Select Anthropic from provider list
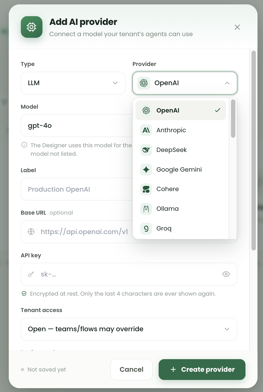The width and height of the screenshot is (263, 392). pyautogui.click(x=181, y=130)
